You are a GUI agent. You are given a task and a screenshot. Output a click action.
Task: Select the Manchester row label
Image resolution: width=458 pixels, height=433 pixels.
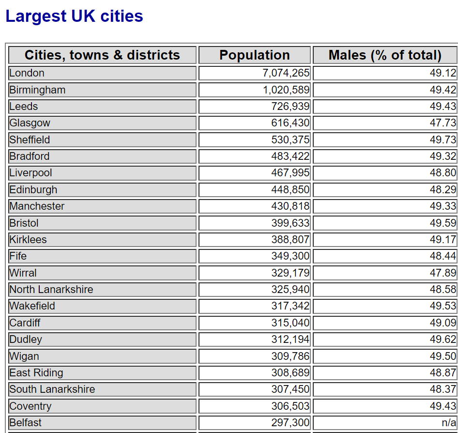click(x=102, y=206)
